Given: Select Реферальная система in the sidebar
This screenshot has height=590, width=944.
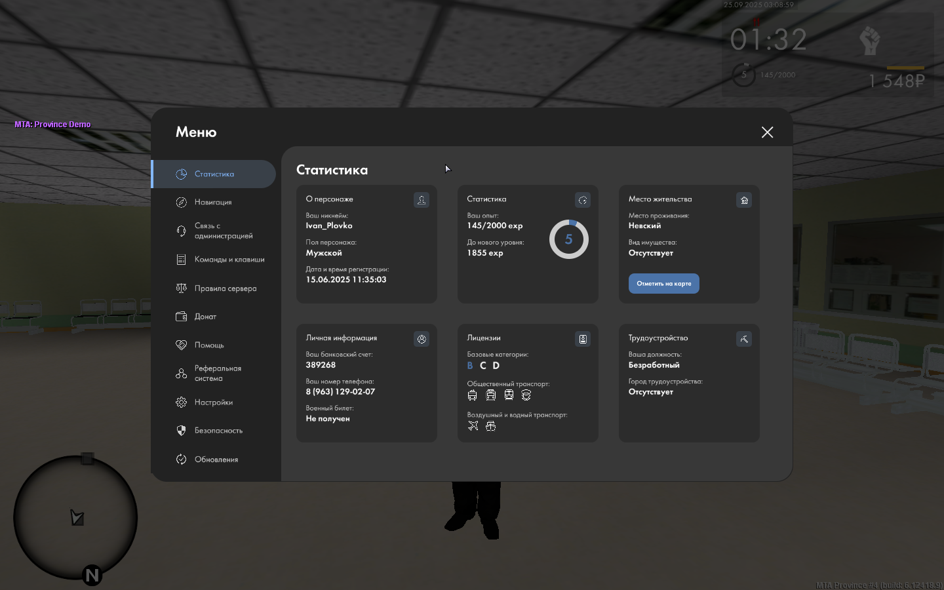Looking at the screenshot, I should 214,374.
